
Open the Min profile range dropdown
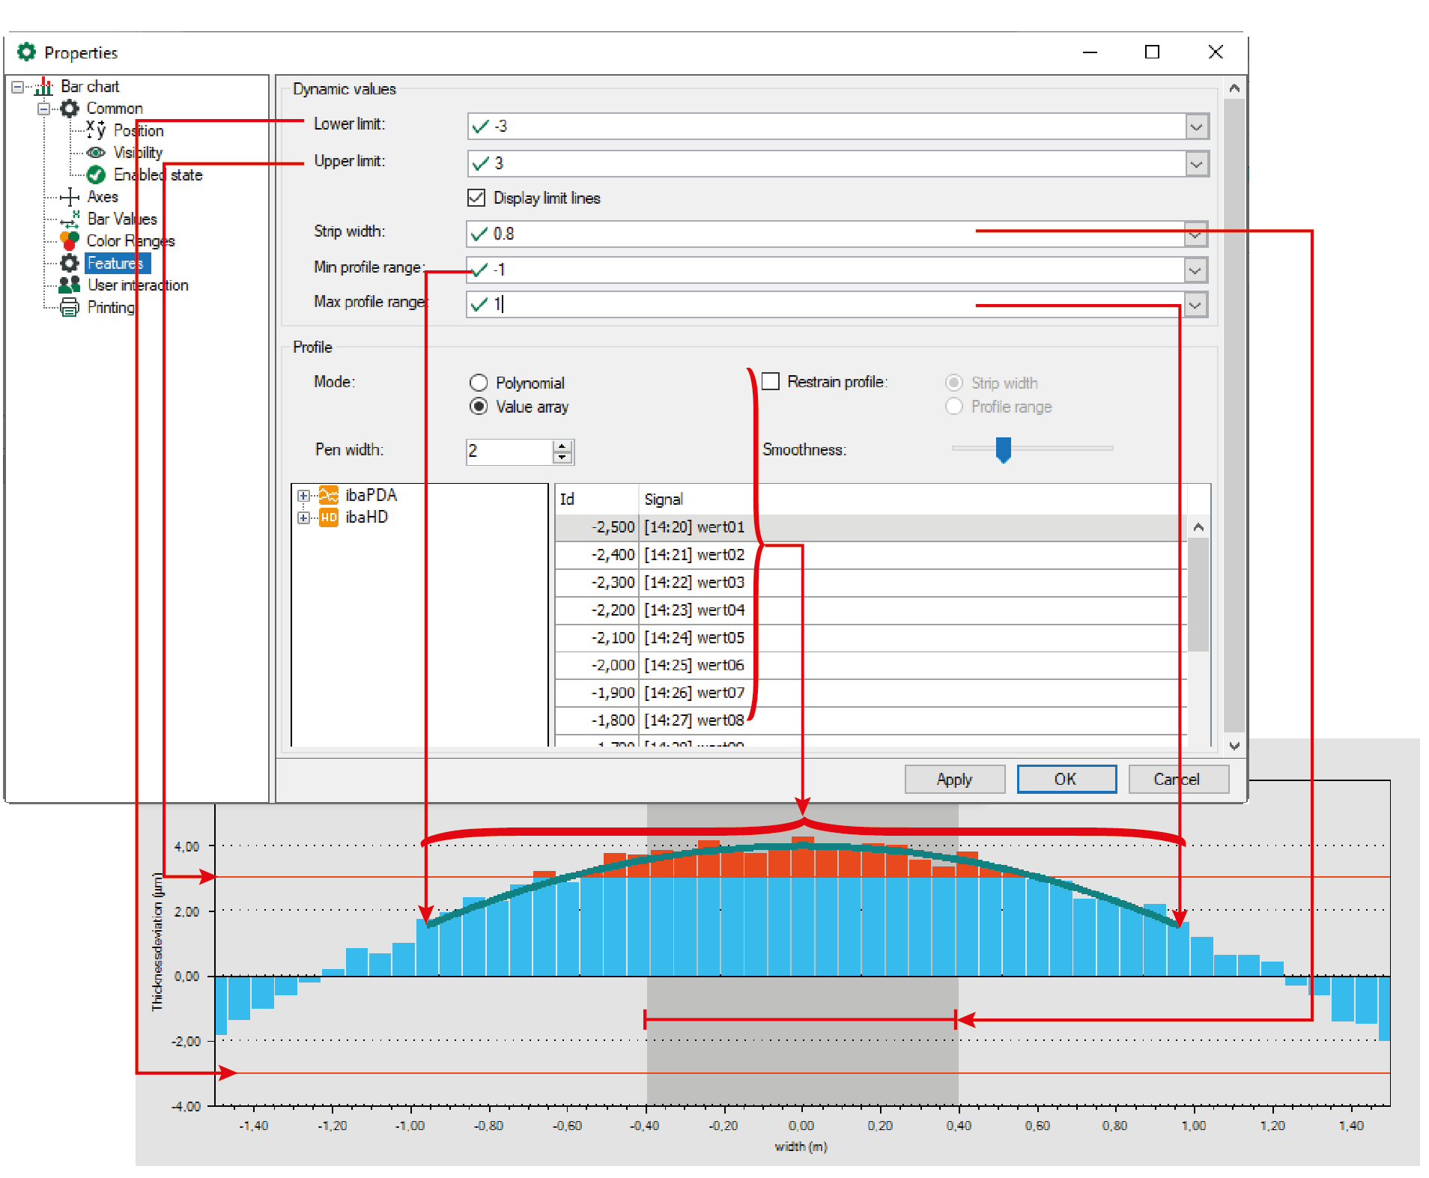(1195, 270)
